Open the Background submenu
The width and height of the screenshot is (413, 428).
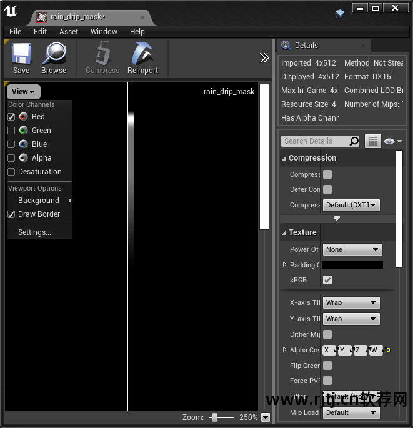pyautogui.click(x=40, y=201)
